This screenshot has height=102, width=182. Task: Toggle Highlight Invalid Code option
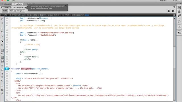2,54
